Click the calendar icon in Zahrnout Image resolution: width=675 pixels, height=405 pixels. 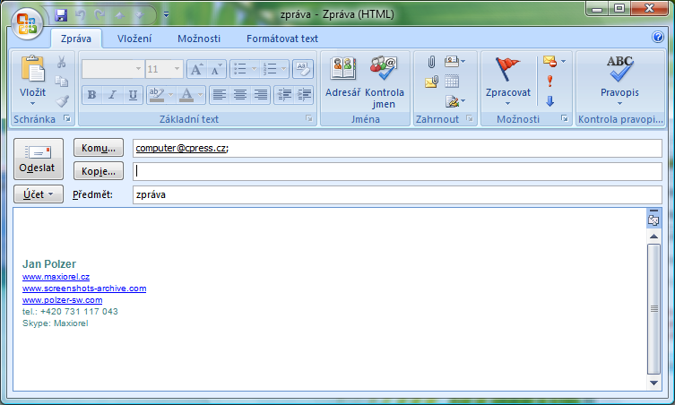click(x=452, y=82)
